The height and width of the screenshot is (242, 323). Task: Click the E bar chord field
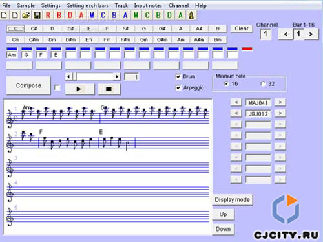tap(56, 55)
